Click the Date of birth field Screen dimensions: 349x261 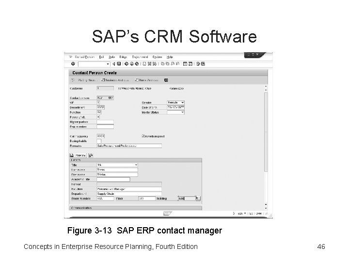coord(175,107)
